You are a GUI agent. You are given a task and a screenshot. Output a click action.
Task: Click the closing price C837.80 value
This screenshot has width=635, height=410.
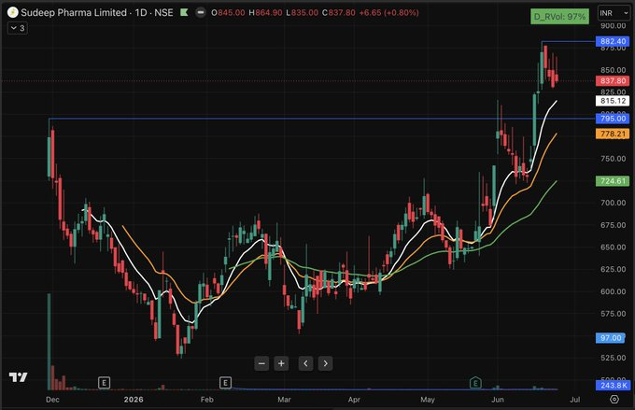click(339, 12)
